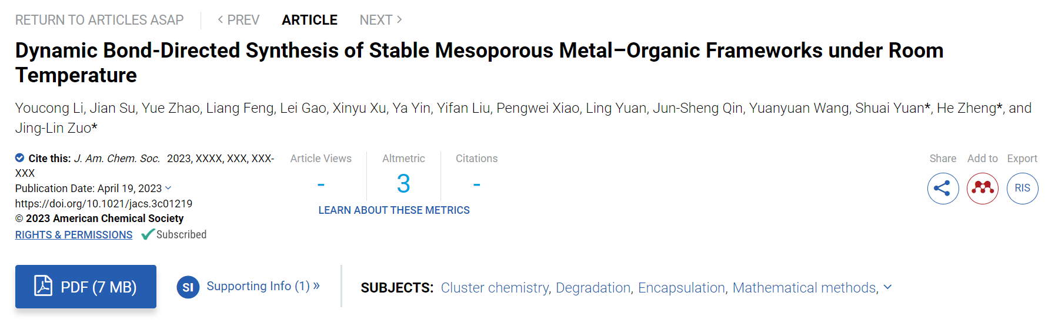Expand the full subjects list chevron
Screen dimensions: 1055x326
[888, 287]
